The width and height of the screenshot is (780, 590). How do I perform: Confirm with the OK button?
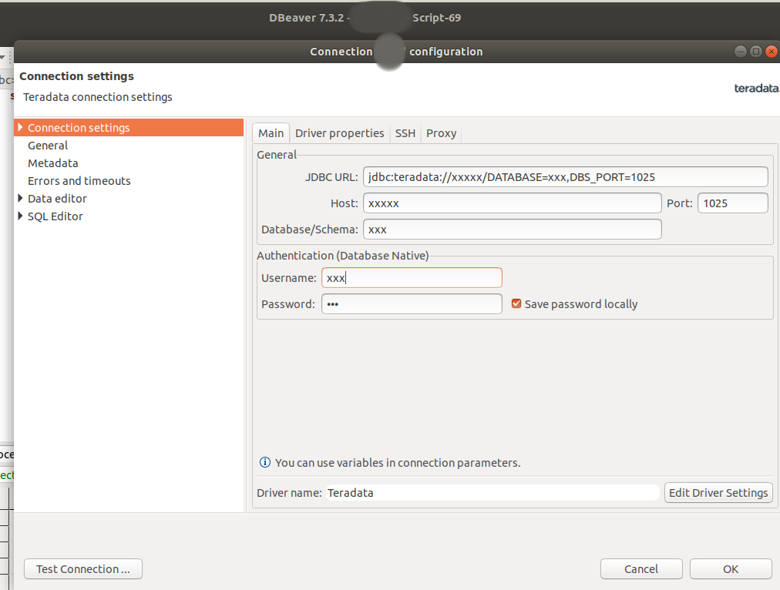[731, 568]
